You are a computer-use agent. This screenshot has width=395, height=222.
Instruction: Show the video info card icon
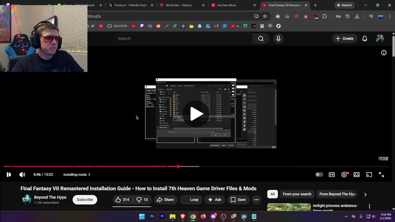tap(384, 53)
